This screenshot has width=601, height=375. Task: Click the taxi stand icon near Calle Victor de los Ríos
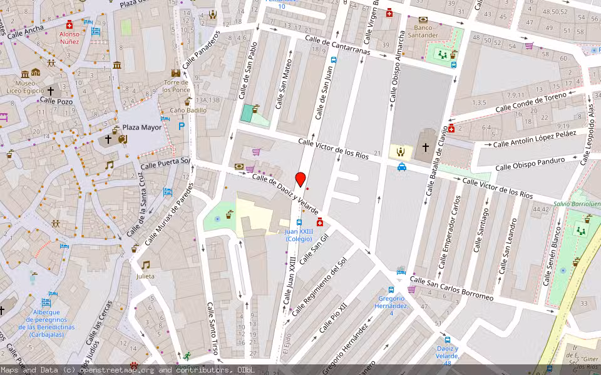(x=401, y=167)
